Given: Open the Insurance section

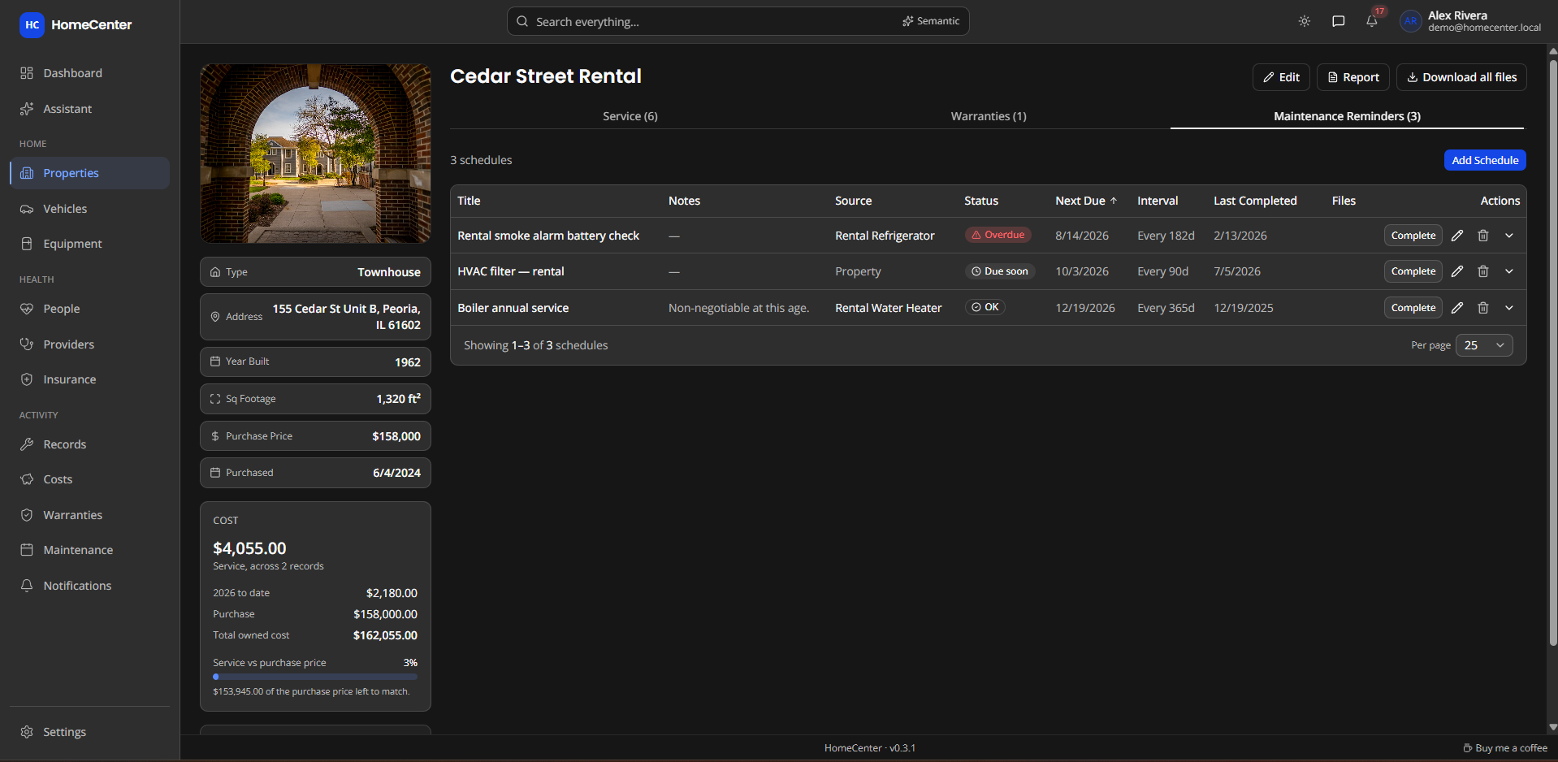Looking at the screenshot, I should coord(89,379).
